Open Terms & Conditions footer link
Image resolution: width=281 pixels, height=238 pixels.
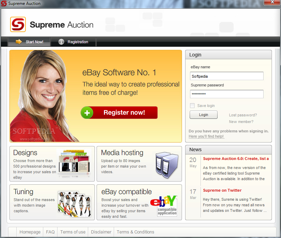coord(136,232)
